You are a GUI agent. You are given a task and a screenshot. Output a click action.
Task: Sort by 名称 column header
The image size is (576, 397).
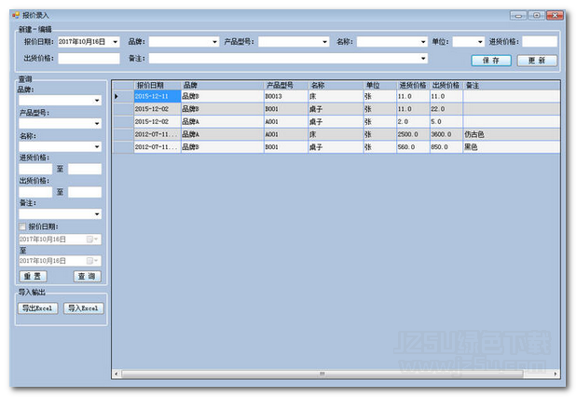click(x=336, y=85)
